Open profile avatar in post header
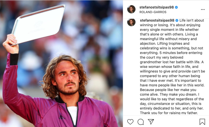The image size is (209, 127). pos(131,9)
